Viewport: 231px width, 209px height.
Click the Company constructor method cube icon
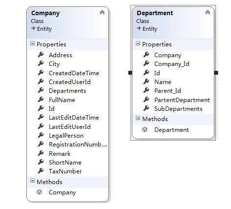coord(39,192)
